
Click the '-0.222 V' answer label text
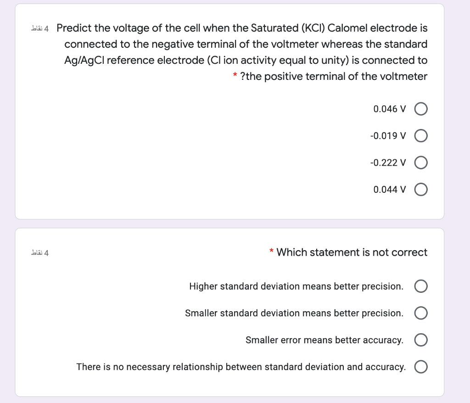388,162
